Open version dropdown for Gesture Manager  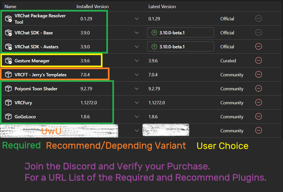[x=137, y=60]
